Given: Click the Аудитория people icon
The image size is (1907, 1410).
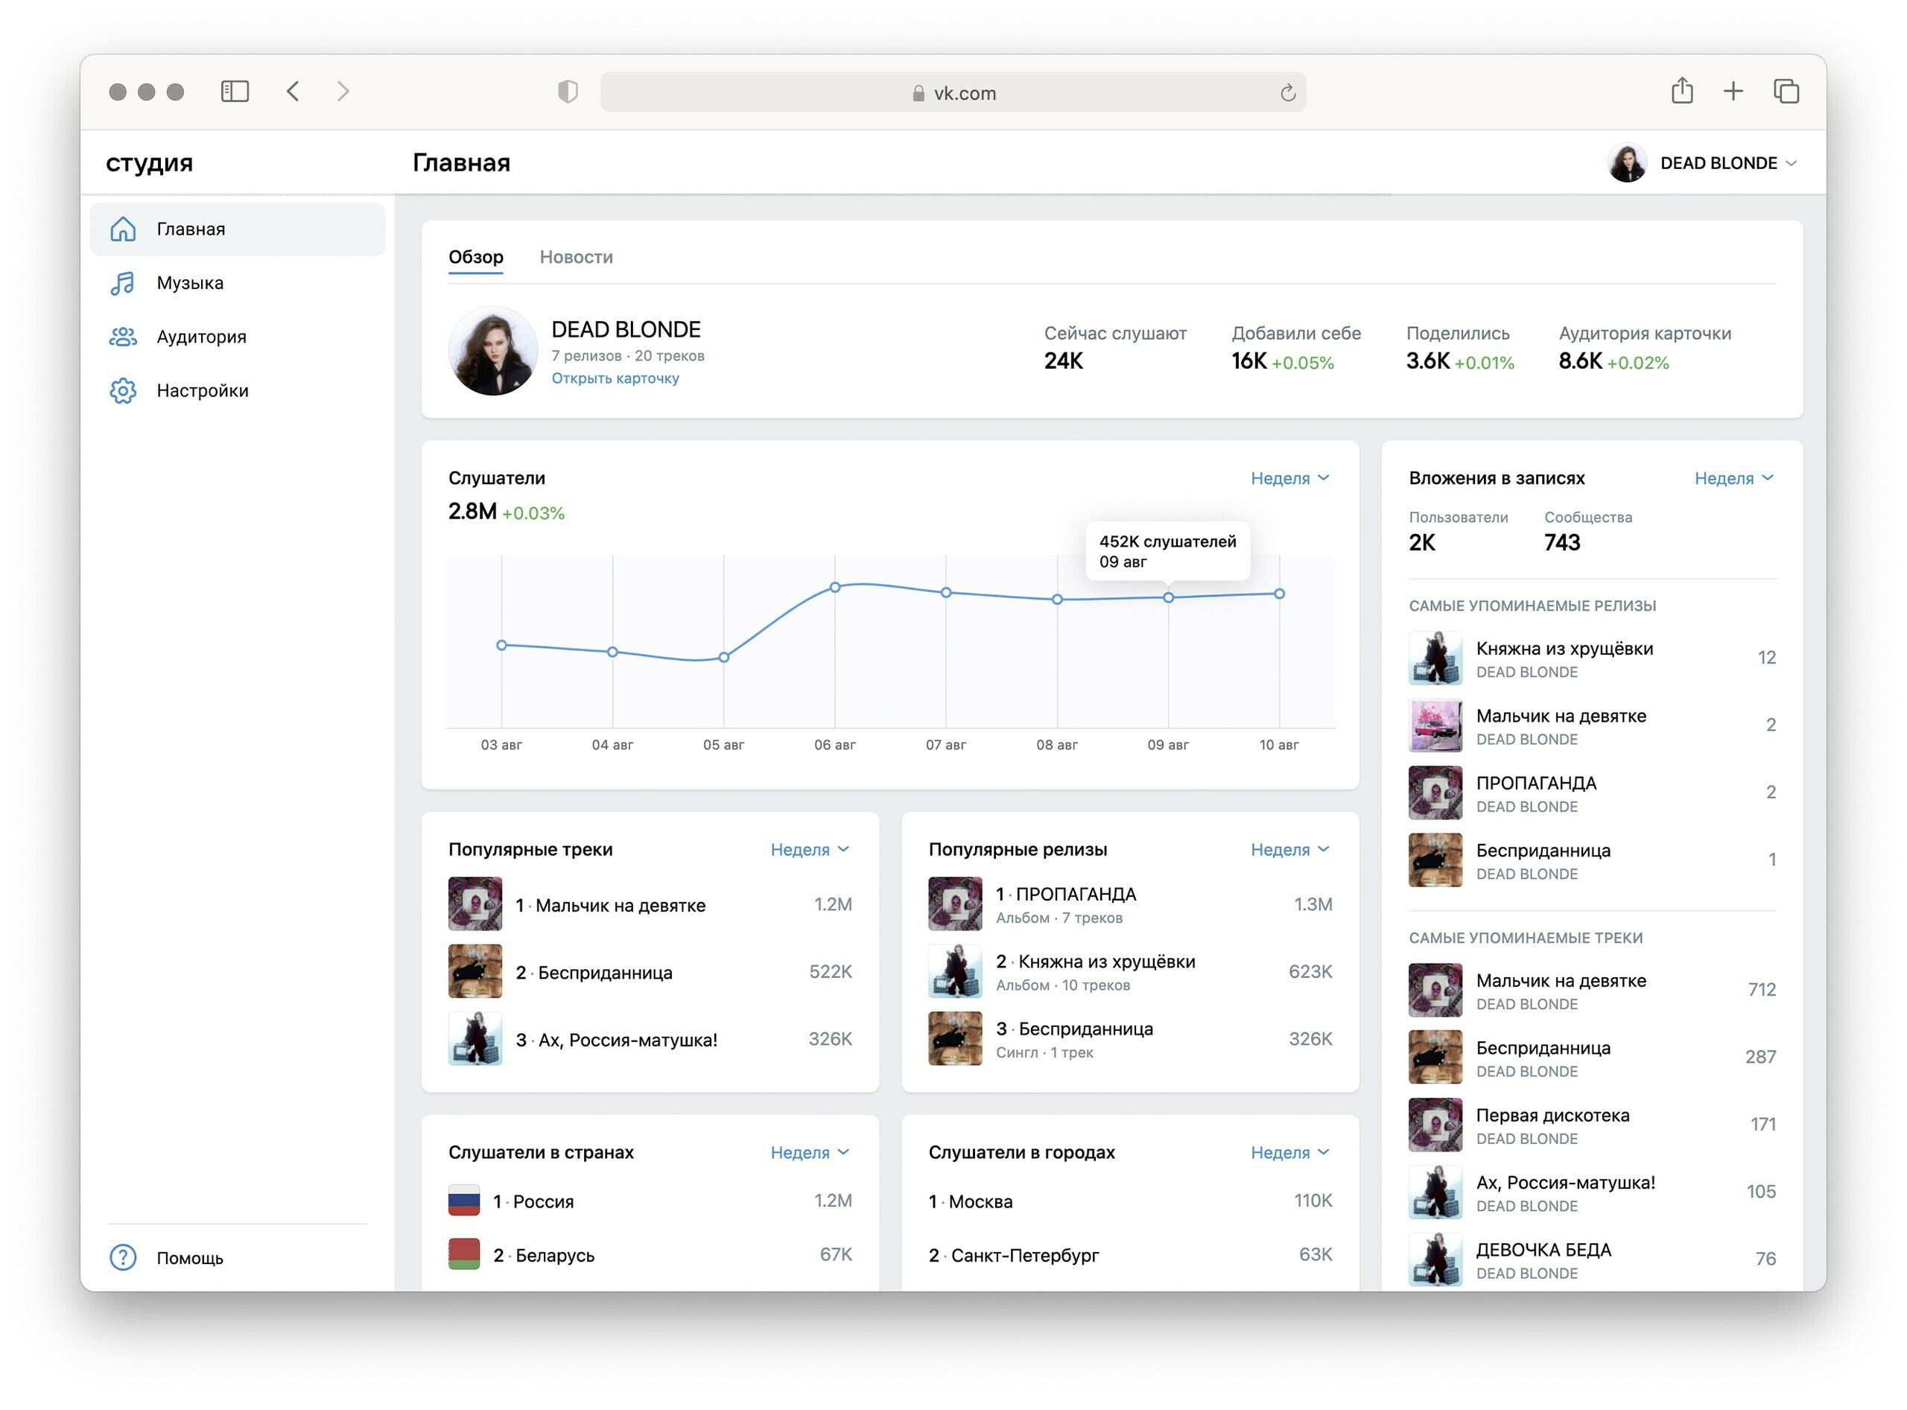Looking at the screenshot, I should pos(123,336).
